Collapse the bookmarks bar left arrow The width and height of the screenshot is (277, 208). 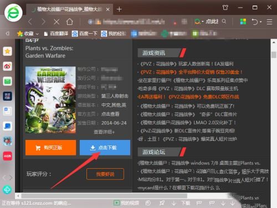[7, 34]
